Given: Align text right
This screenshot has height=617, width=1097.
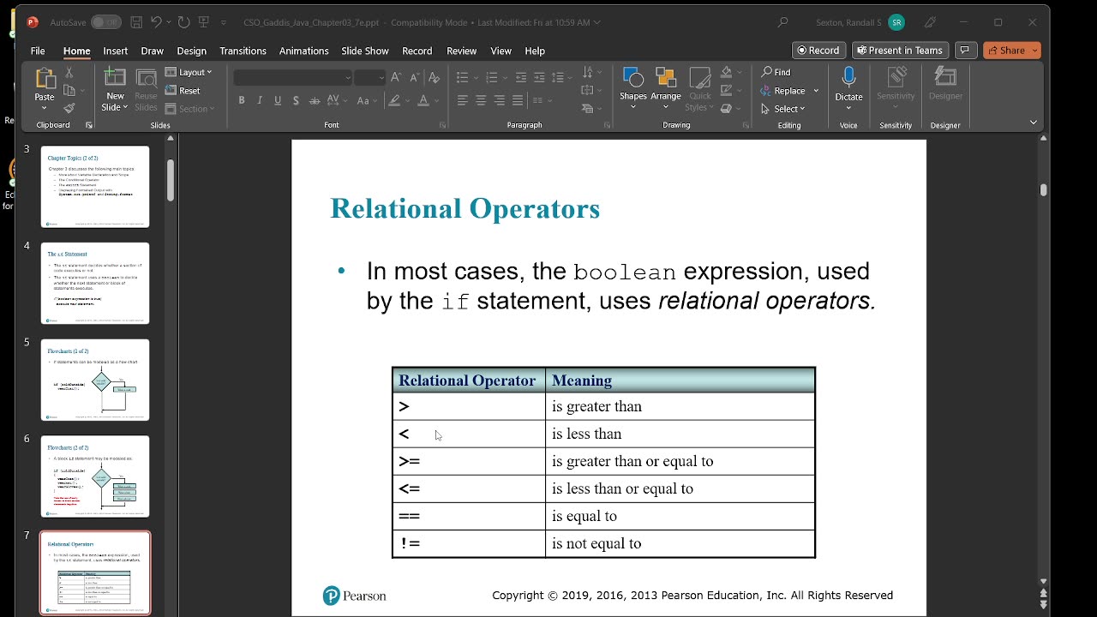Looking at the screenshot, I should click(x=500, y=100).
